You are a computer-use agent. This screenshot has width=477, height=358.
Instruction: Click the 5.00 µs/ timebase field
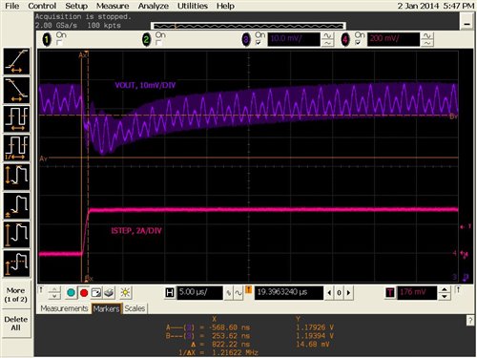pyautogui.click(x=199, y=292)
